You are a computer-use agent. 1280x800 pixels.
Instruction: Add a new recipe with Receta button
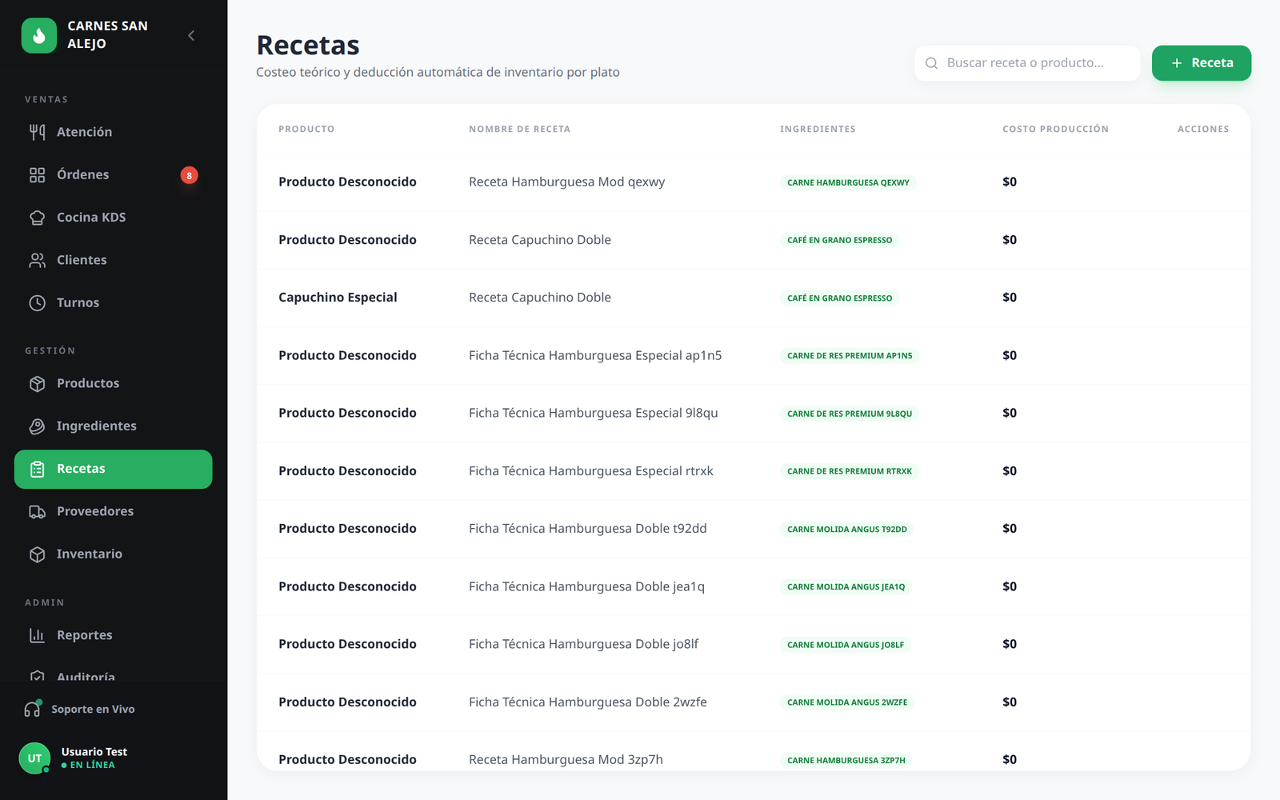coord(1202,63)
